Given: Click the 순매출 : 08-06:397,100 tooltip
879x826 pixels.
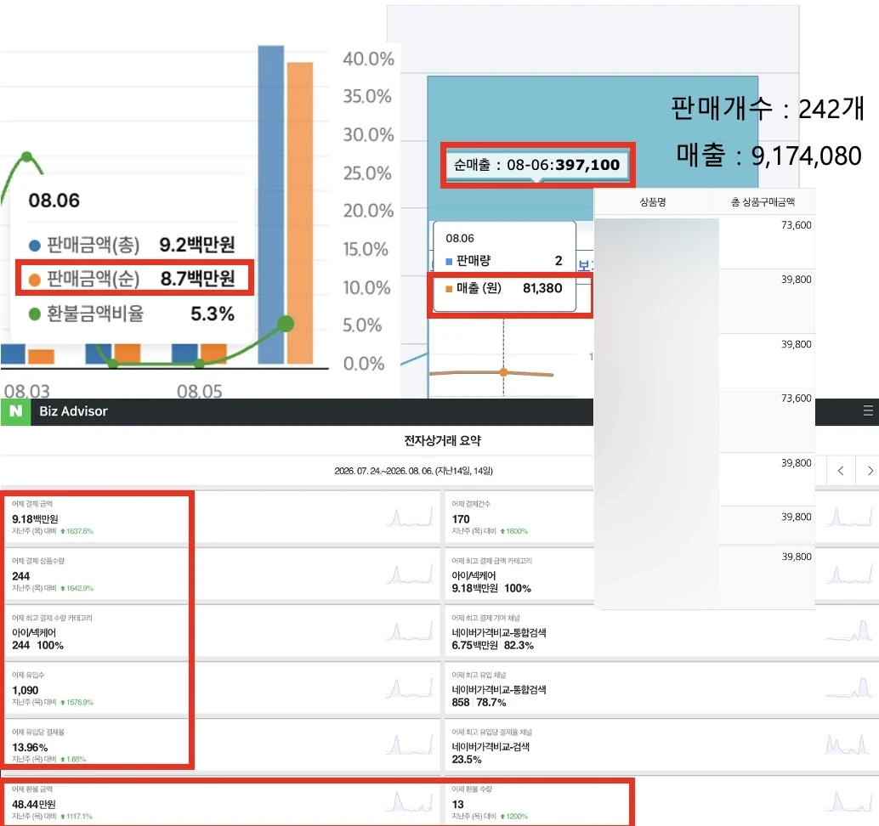Looking at the screenshot, I should (x=538, y=165).
